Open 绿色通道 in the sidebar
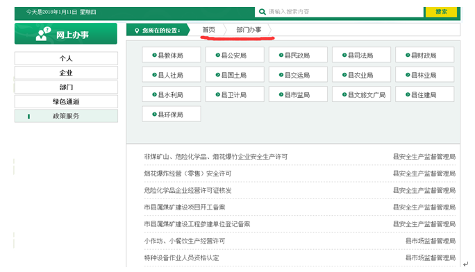Image resolution: width=475 pixels, height=272 pixels. (66, 102)
